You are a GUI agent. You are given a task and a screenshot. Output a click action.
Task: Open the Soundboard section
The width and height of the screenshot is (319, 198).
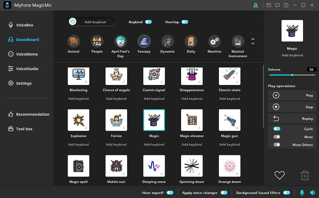[24, 40]
